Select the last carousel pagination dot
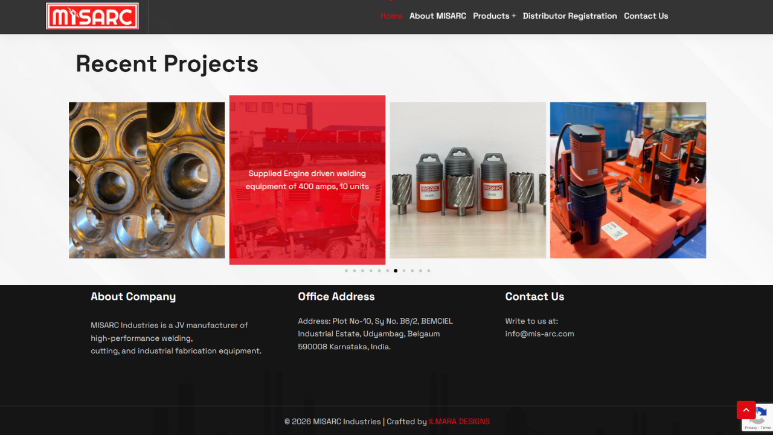 coord(429,271)
